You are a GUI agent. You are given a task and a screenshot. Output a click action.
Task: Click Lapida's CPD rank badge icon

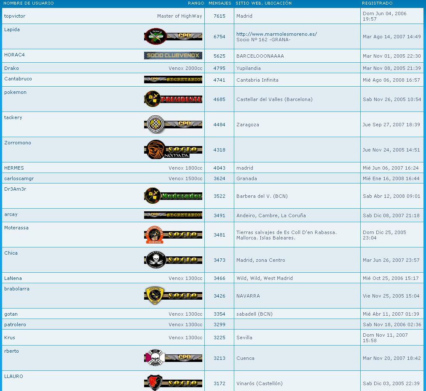pyautogui.click(x=173, y=37)
